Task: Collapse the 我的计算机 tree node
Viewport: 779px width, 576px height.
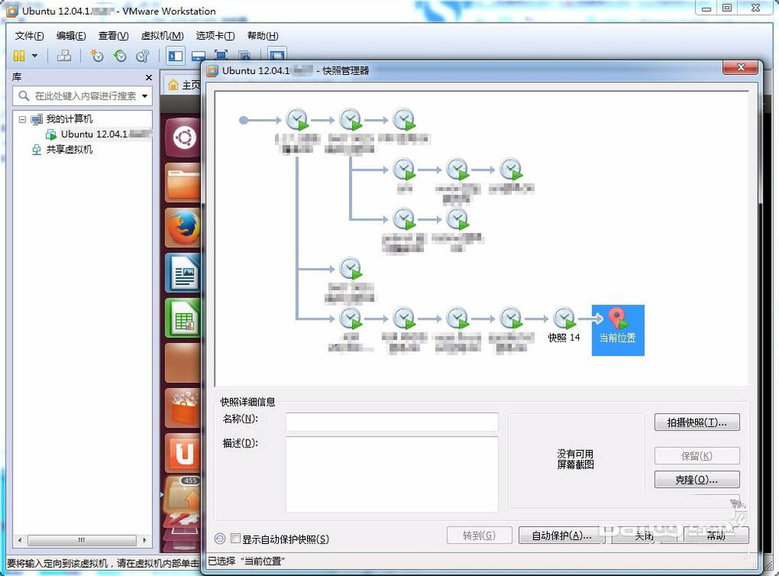Action: (22, 118)
